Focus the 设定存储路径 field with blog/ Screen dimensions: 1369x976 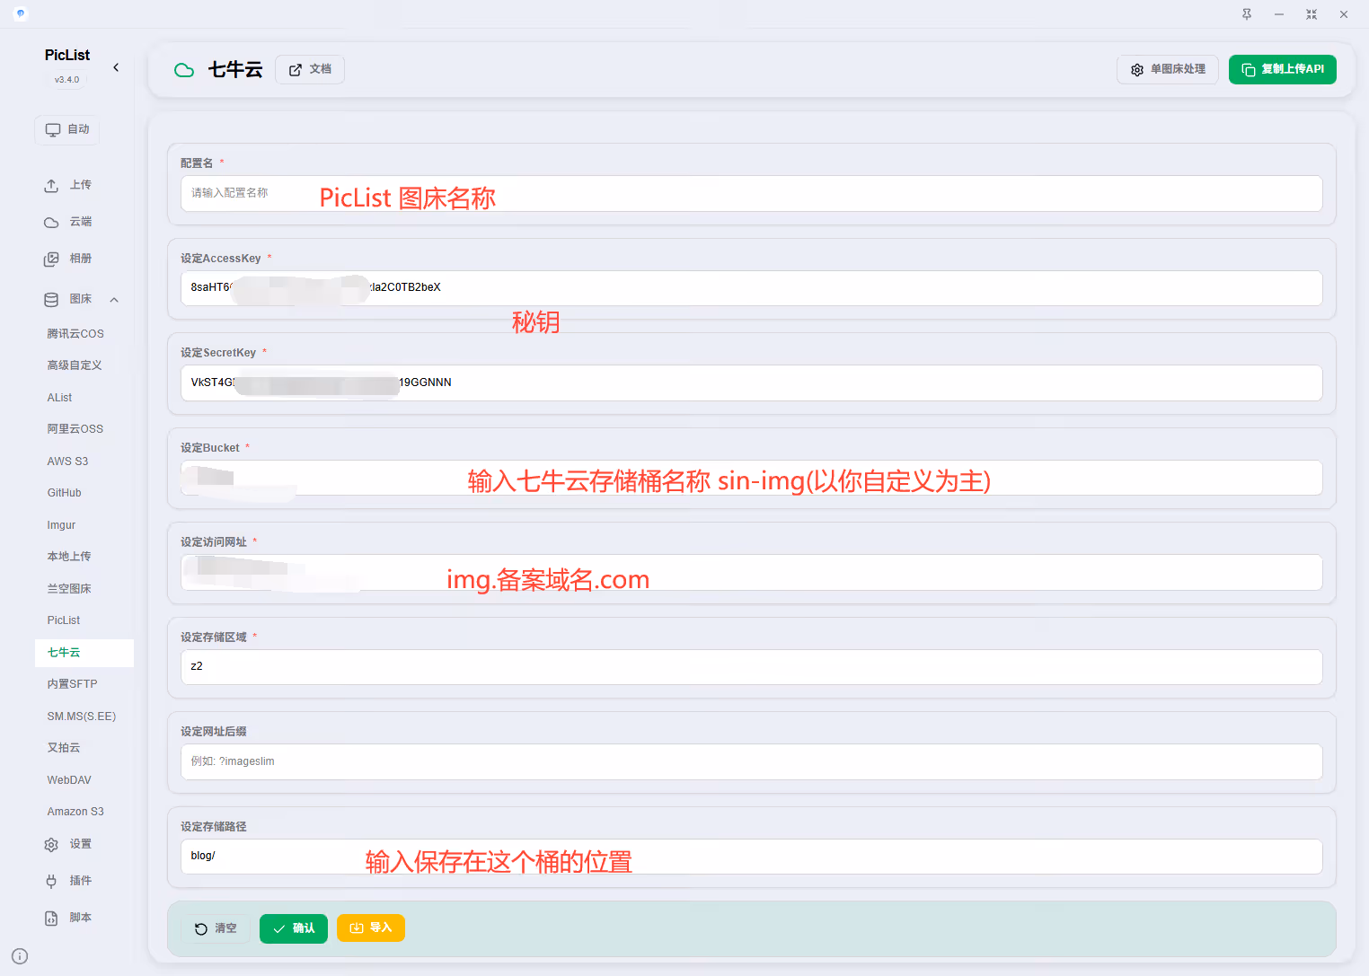click(752, 857)
